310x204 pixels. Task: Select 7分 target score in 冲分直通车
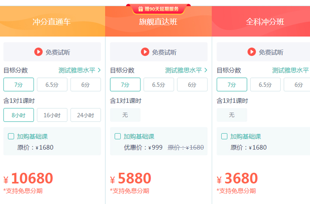[19, 84]
